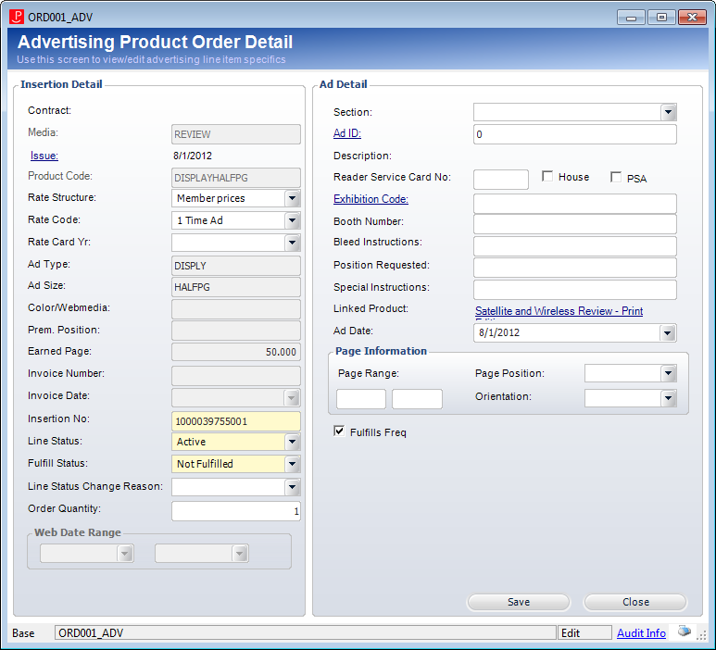Viewport: 716px width, 650px height.
Task: Click the red application icon in title bar
Action: click(x=17, y=17)
